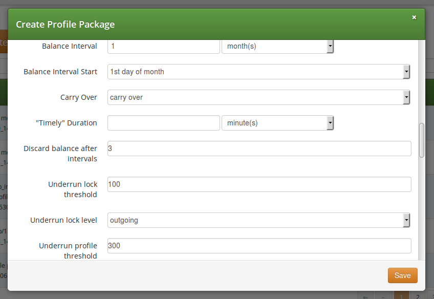The width and height of the screenshot is (434, 299).
Task: Click the Underrun profile threshold field
Action: coord(259,246)
